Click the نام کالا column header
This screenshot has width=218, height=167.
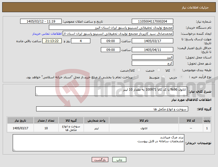point(144,120)
